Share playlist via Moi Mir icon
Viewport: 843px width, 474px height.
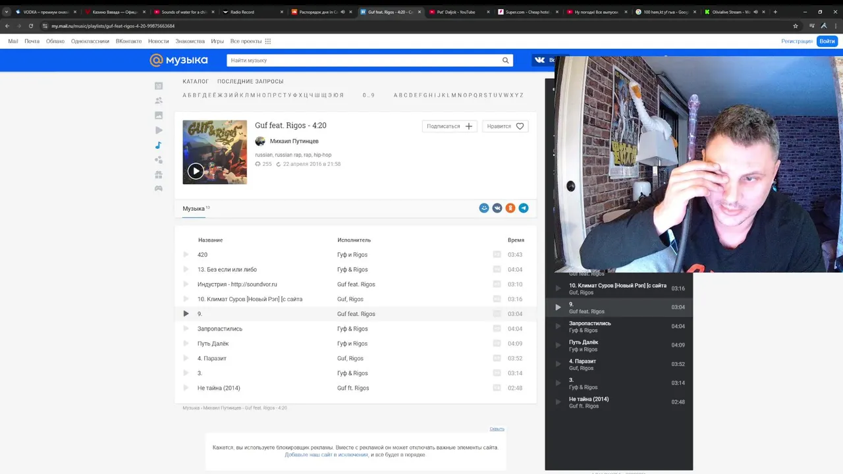click(484, 208)
